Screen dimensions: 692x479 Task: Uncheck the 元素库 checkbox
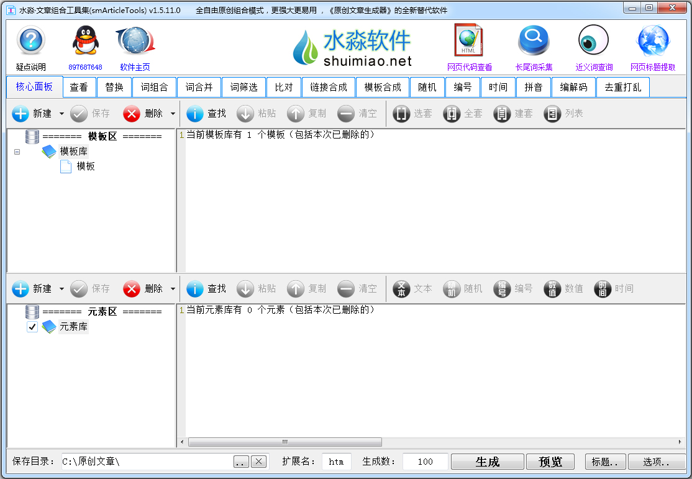click(32, 326)
